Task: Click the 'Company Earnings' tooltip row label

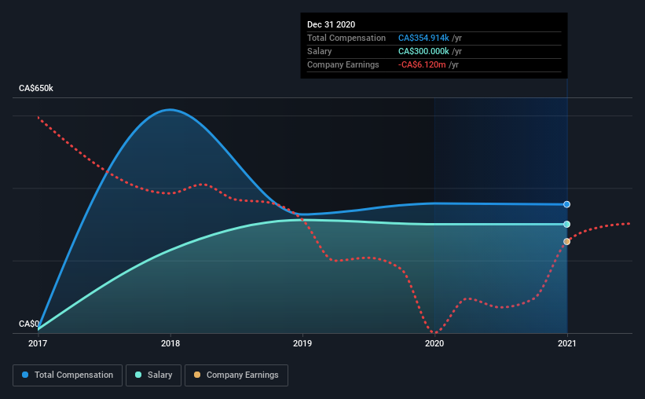Action: (x=343, y=64)
